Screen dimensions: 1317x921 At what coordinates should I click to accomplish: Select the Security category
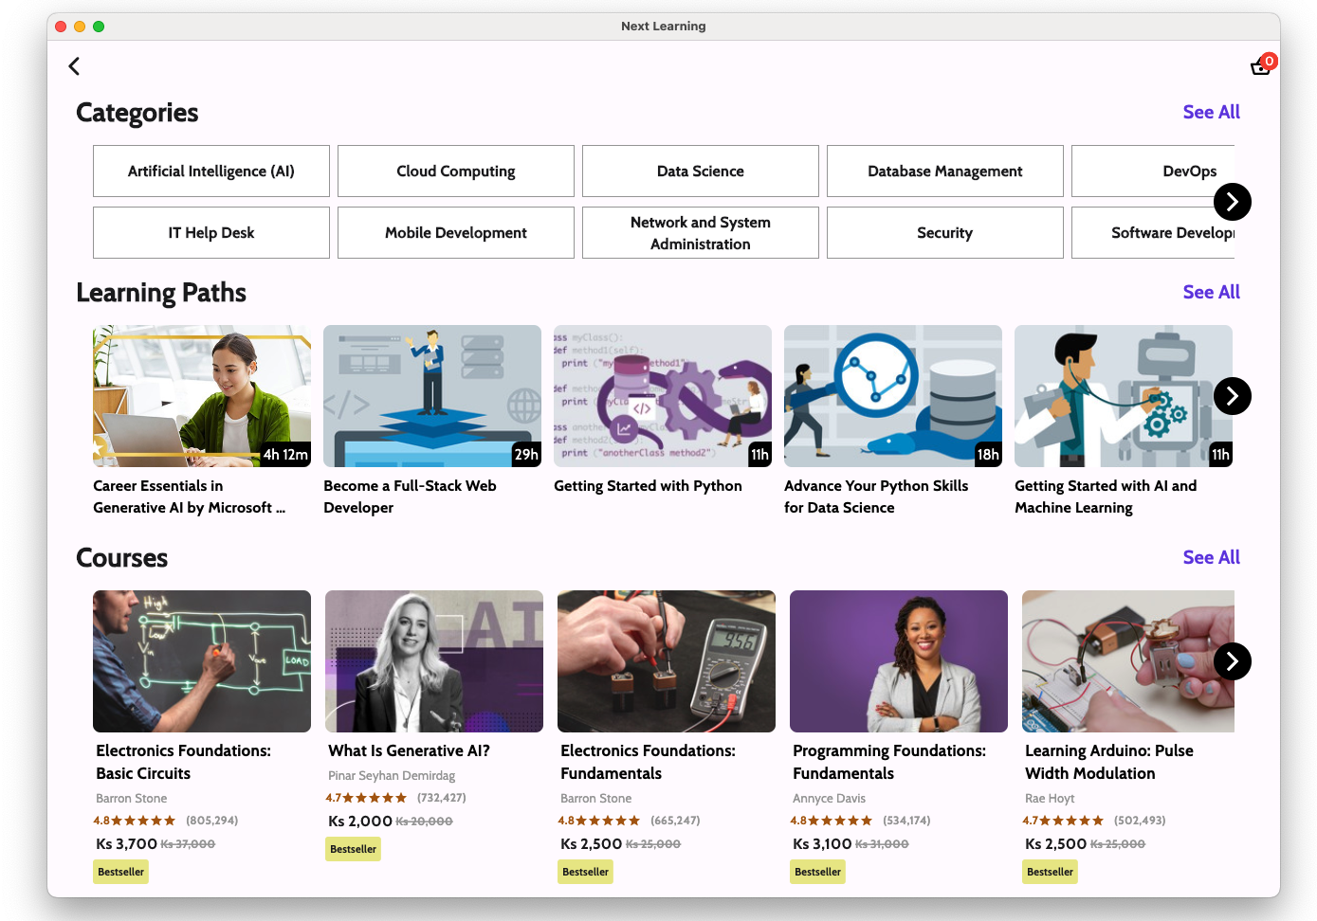point(945,233)
